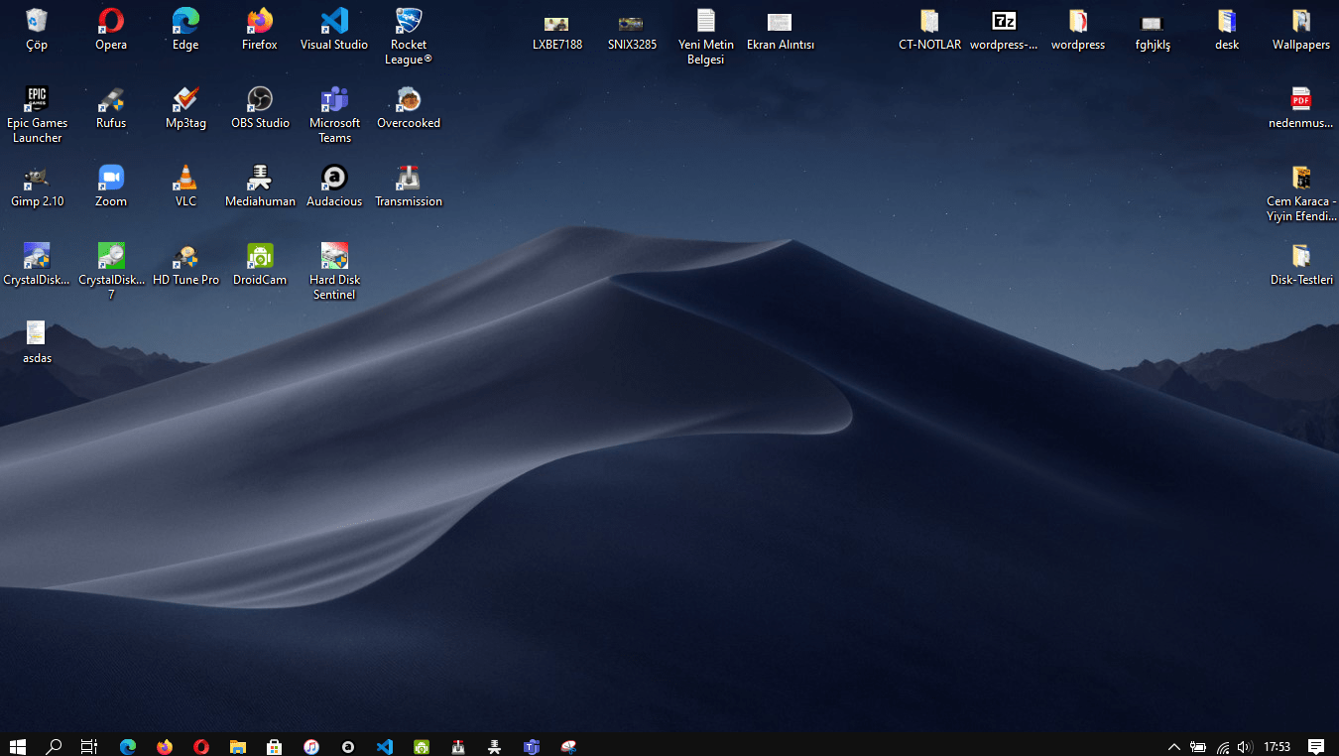Viewport: 1339px width, 756px height.
Task: Launch Hard Disk Sentinel
Action: 334,260
